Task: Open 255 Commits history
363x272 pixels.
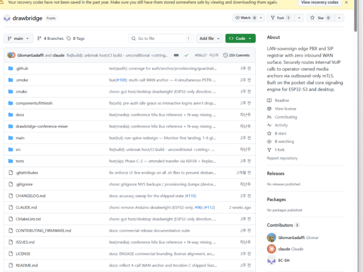Action: [236, 55]
